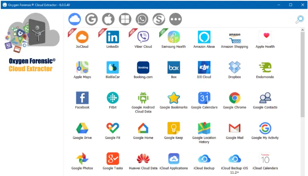
Task: Select iCloud Applications service
Action: coord(174,161)
